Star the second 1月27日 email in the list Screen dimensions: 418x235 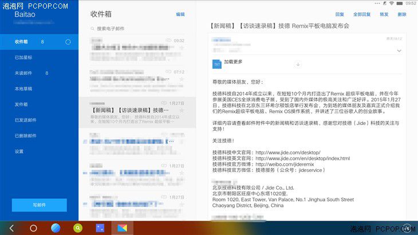click(182, 173)
